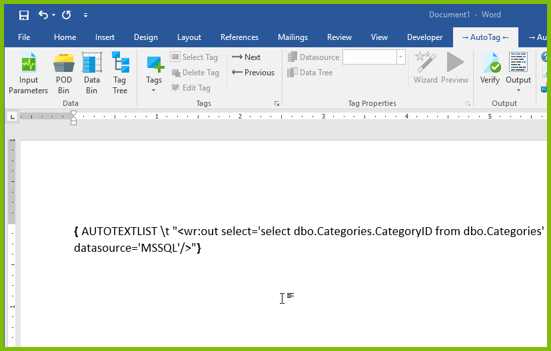This screenshot has width=551, height=351.
Task: Click the AUTOTEXTLIST field code text
Action: tap(119, 231)
